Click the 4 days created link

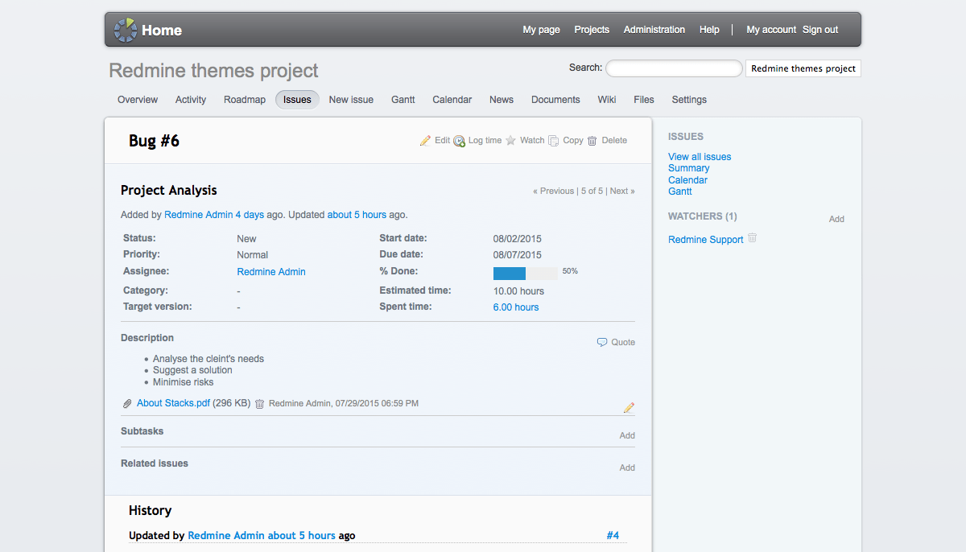pos(250,215)
